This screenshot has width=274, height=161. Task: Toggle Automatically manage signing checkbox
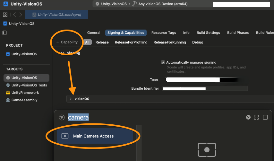tap(163, 62)
